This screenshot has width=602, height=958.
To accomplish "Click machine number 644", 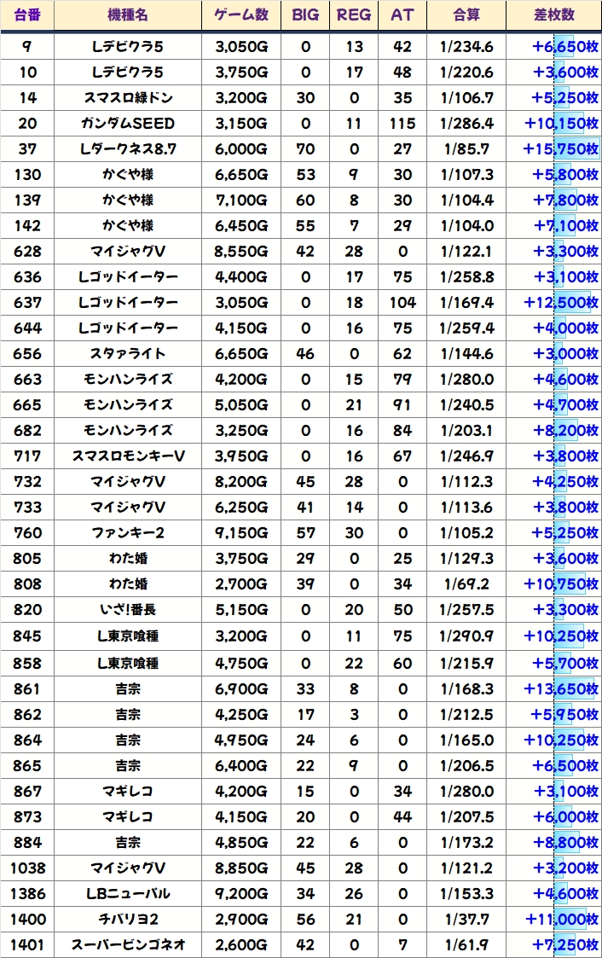I will point(27,328).
